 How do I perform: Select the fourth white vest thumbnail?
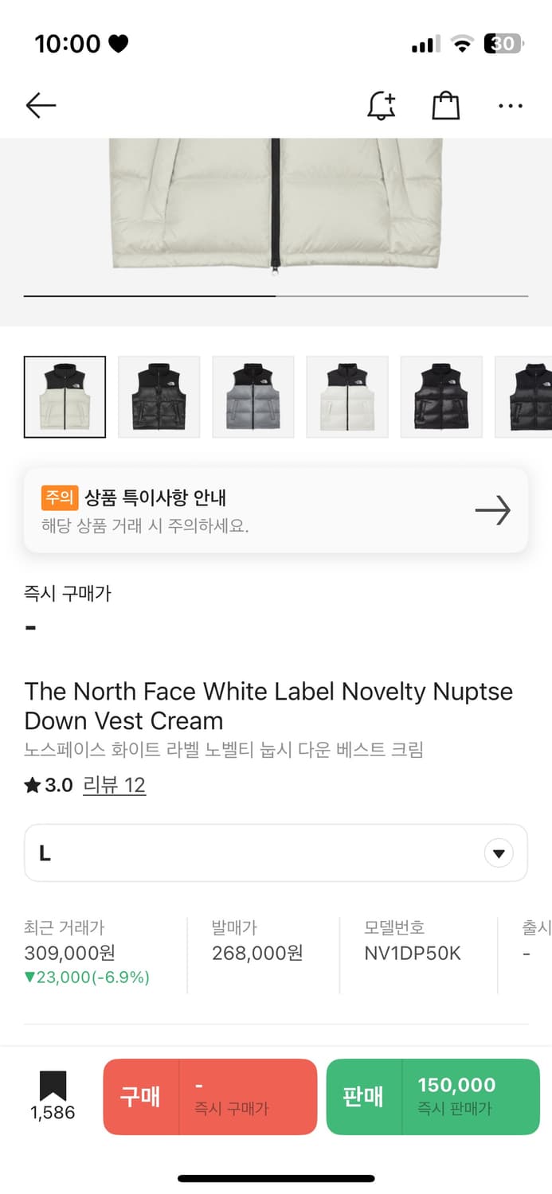(x=346, y=396)
